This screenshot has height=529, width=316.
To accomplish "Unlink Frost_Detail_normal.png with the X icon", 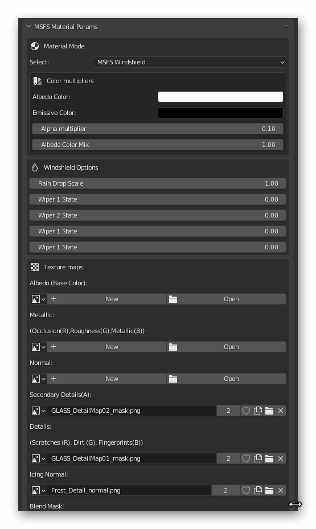I will (x=281, y=490).
